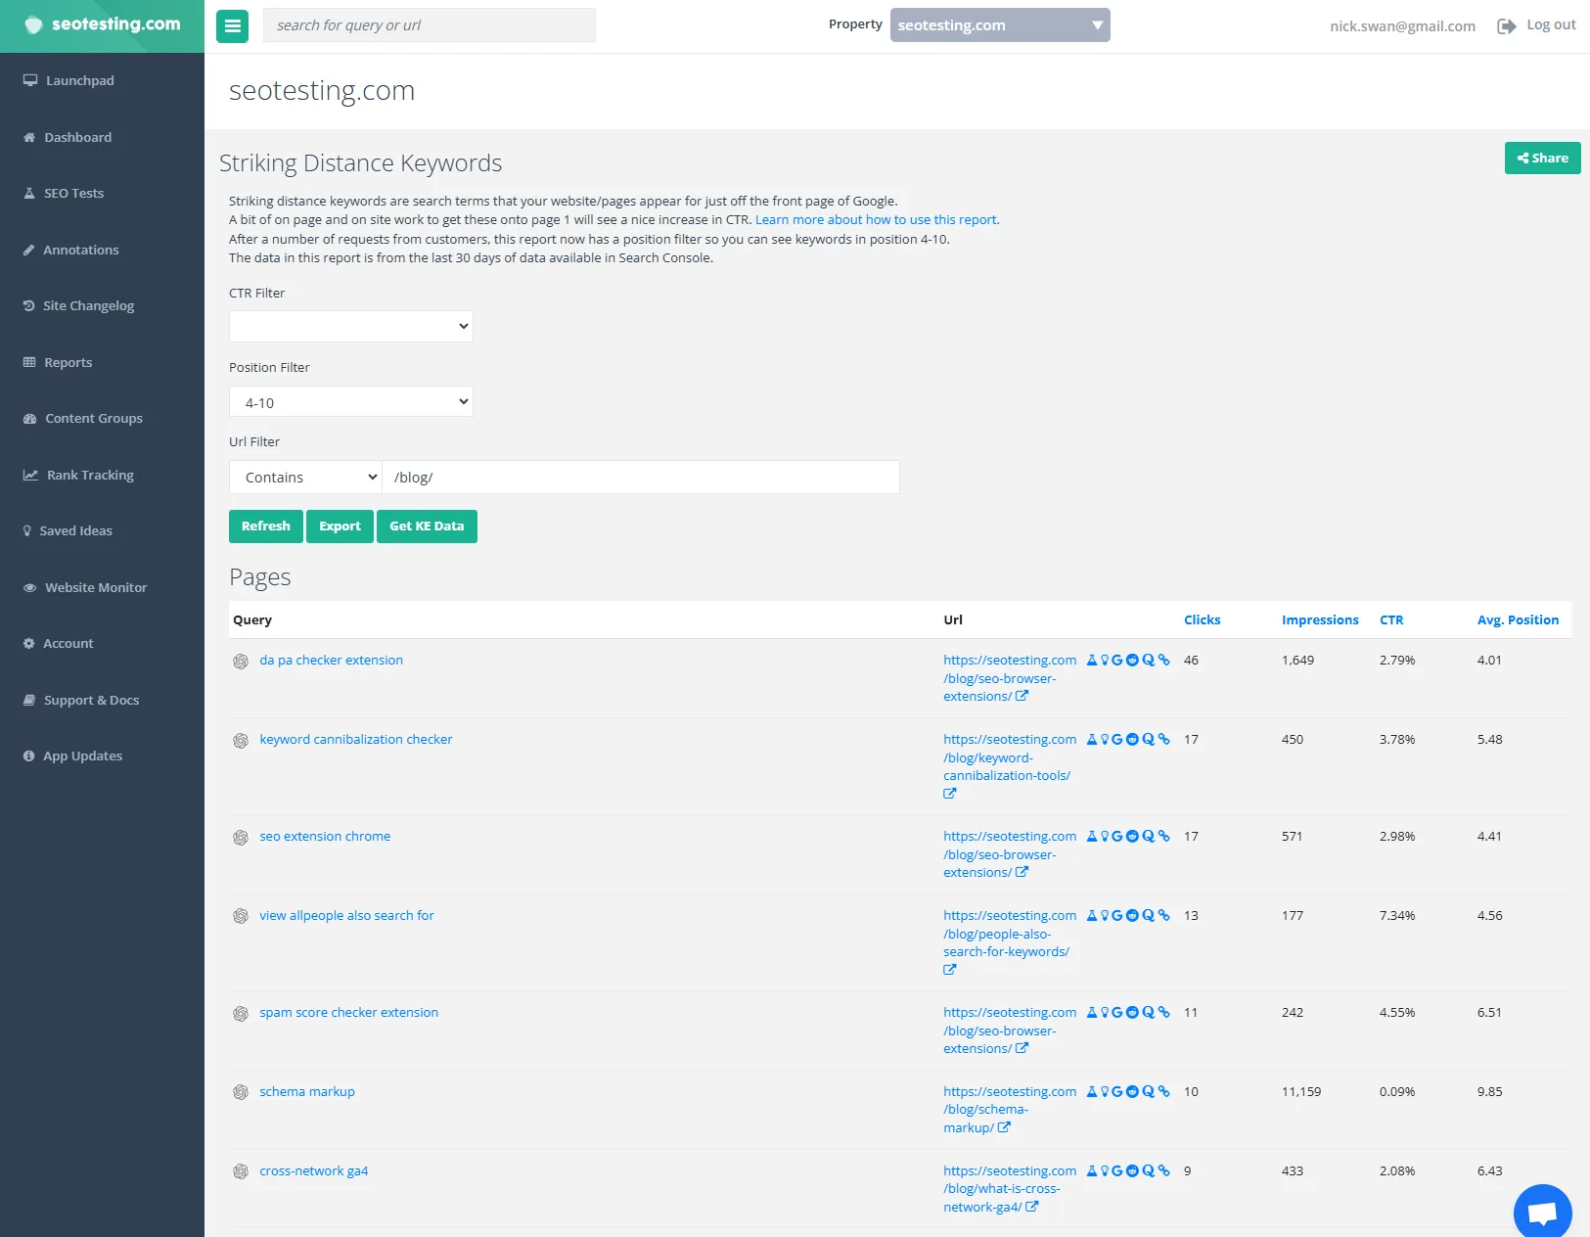The width and height of the screenshot is (1590, 1237).
Task: Click the lightbulb icon in 'keyword cannibalization checker' row
Action: [x=1105, y=740]
